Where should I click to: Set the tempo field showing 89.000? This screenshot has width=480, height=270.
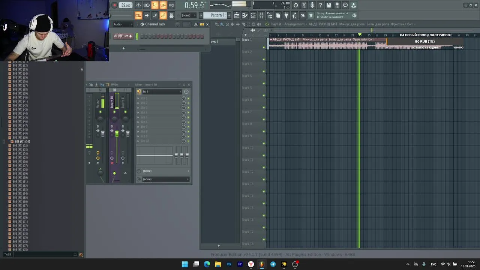pyautogui.click(x=126, y=5)
